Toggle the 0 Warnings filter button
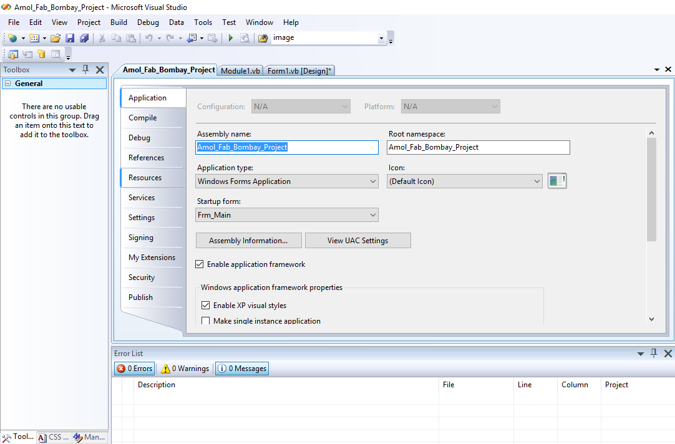Image resolution: width=675 pixels, height=444 pixels. (x=185, y=369)
